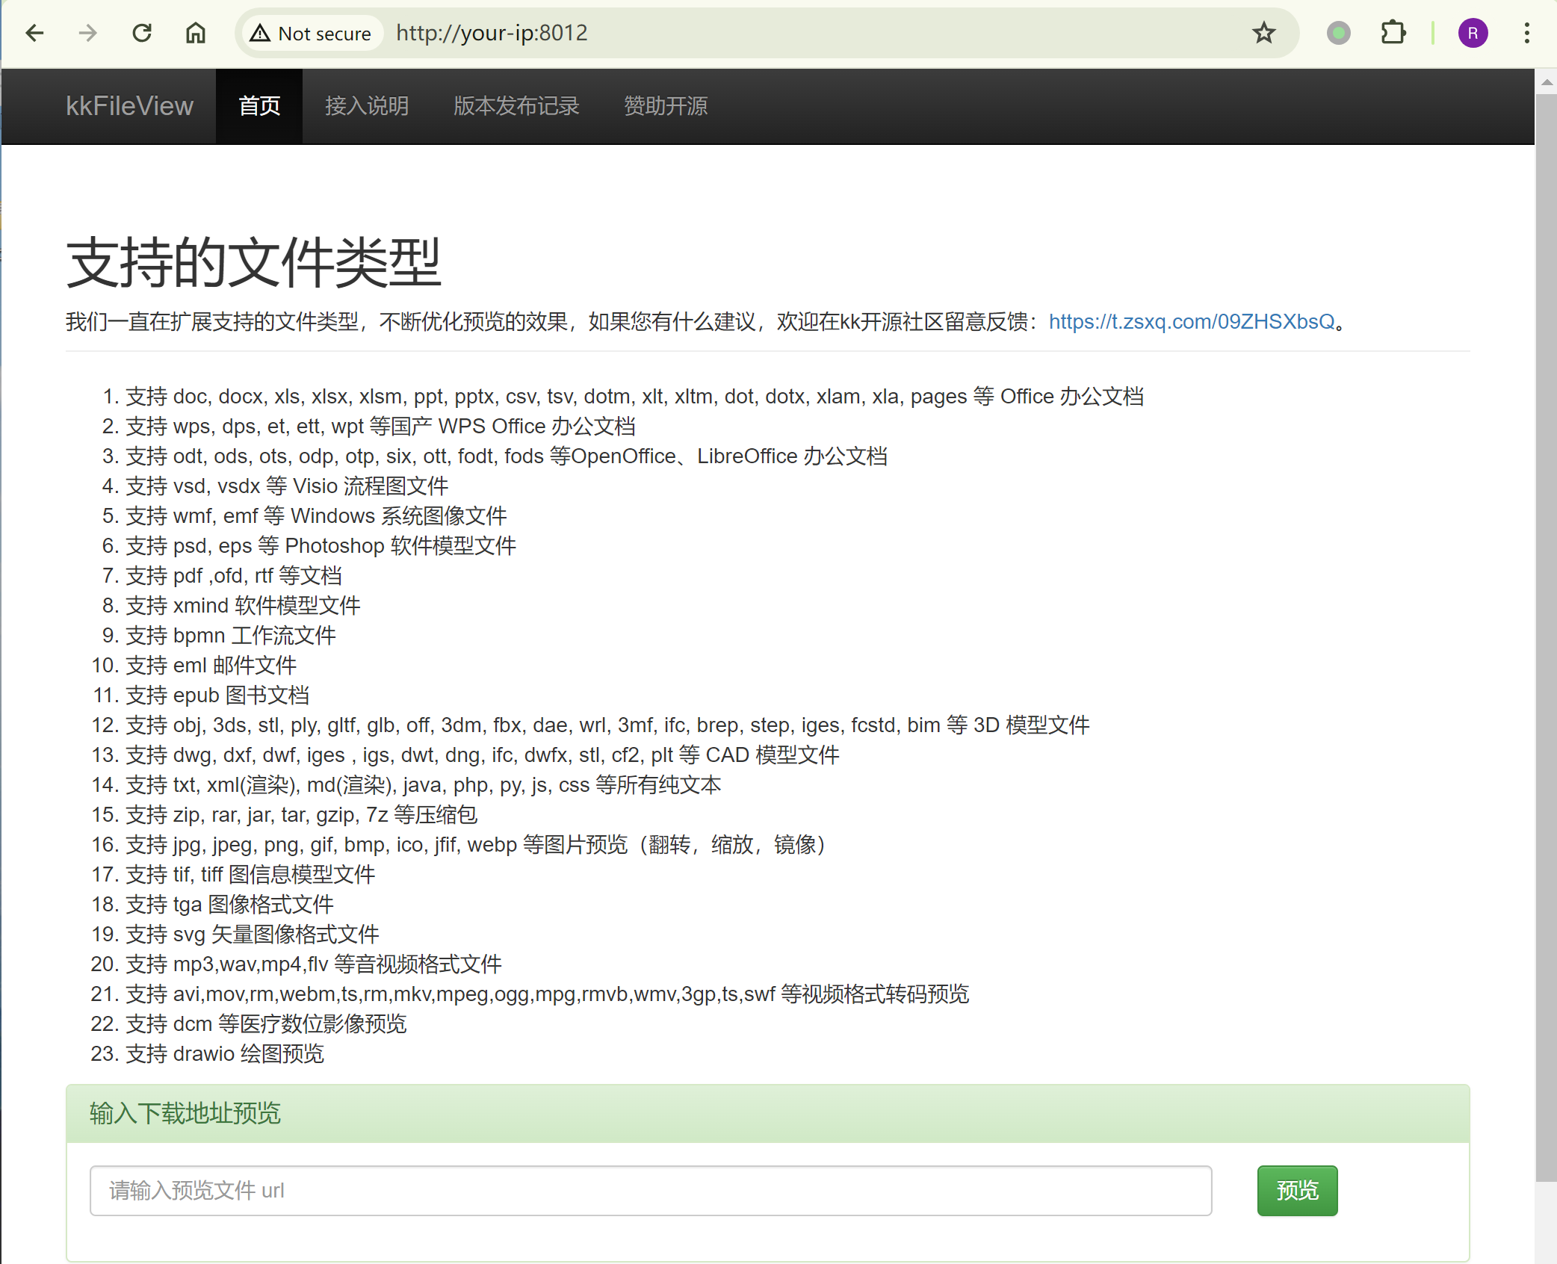
Task: Click the browser back arrow
Action: (x=34, y=33)
